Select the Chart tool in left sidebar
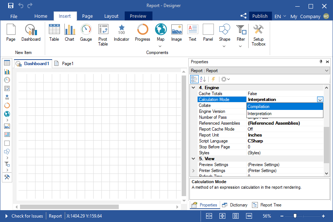The width and height of the screenshot is (333, 222). (7, 71)
